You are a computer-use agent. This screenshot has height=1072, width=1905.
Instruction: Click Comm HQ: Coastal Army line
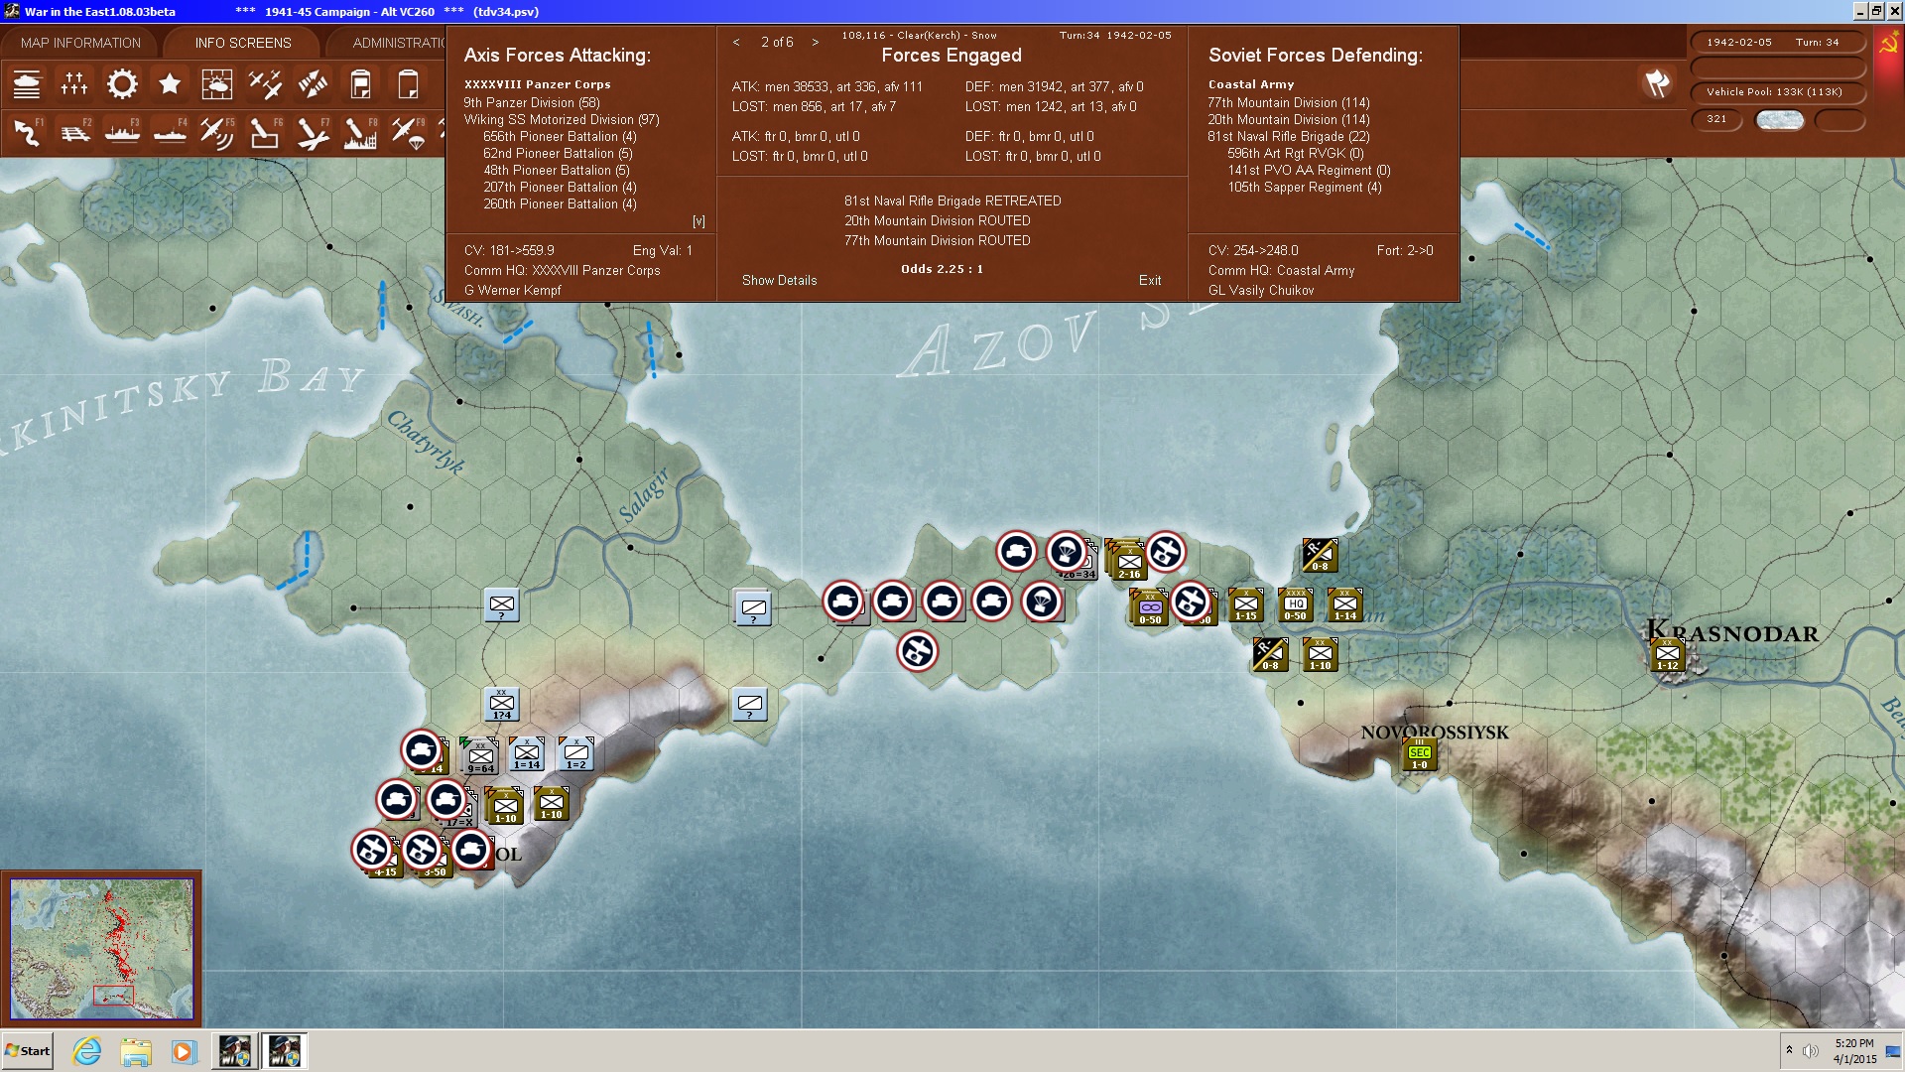point(1281,270)
